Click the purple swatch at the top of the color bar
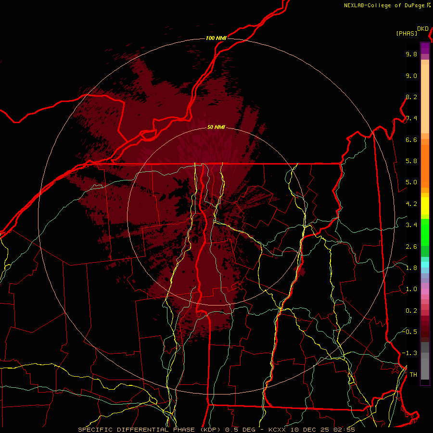 click(425, 48)
